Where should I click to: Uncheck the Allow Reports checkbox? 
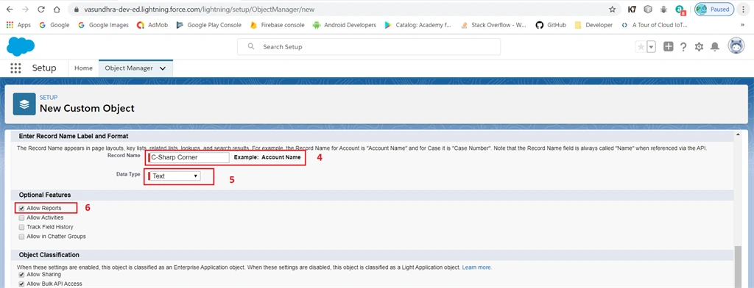pyautogui.click(x=21, y=209)
